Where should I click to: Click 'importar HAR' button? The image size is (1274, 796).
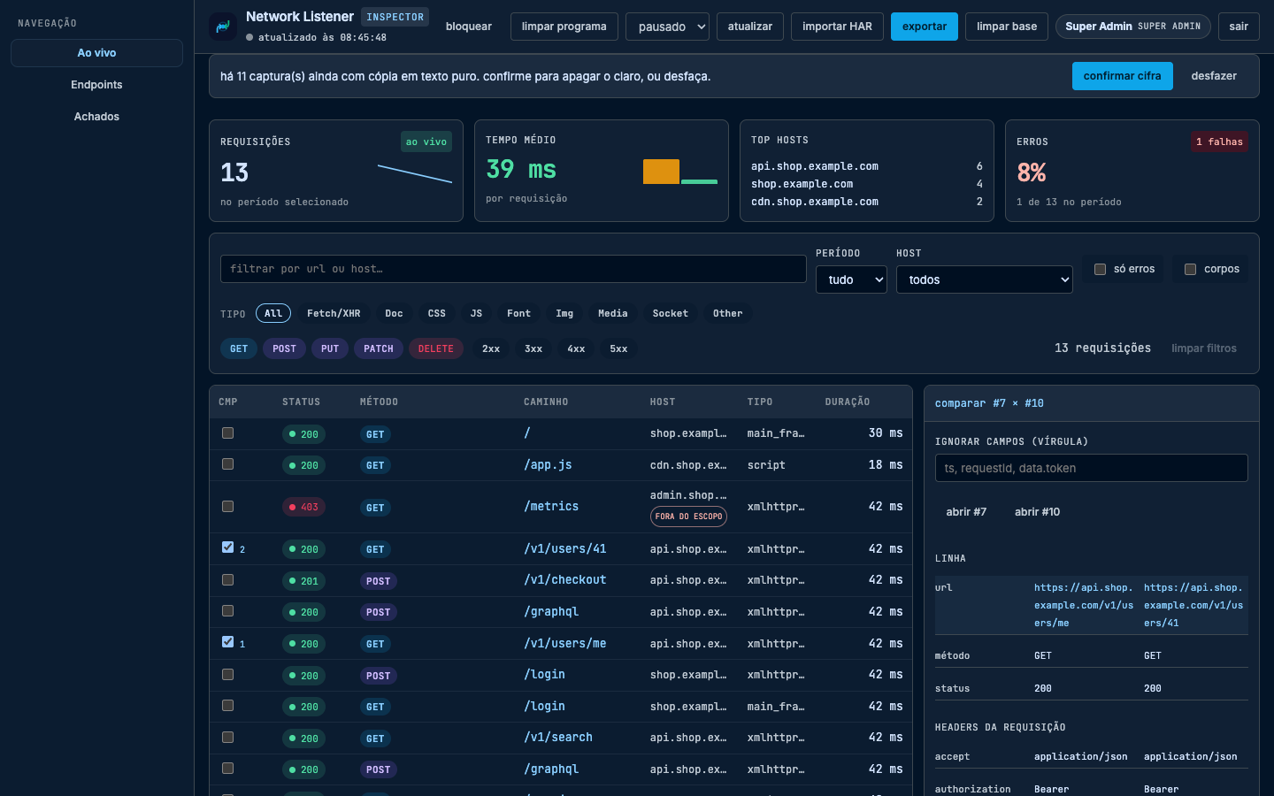tap(837, 27)
